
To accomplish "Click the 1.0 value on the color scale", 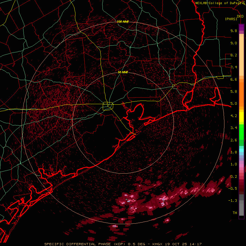I will (x=234, y=164).
